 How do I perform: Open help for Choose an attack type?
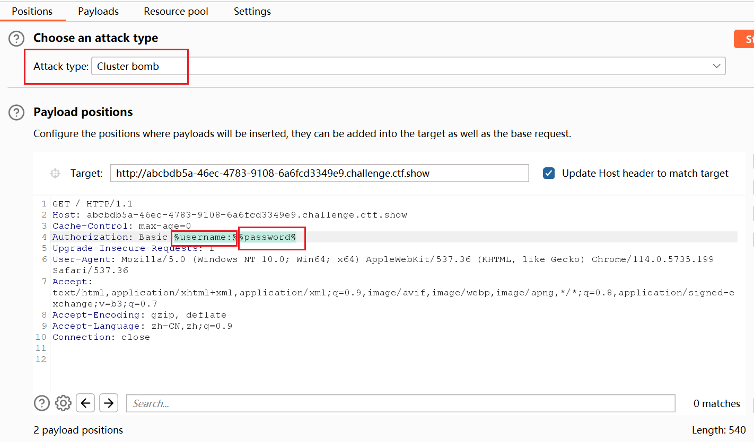click(17, 38)
